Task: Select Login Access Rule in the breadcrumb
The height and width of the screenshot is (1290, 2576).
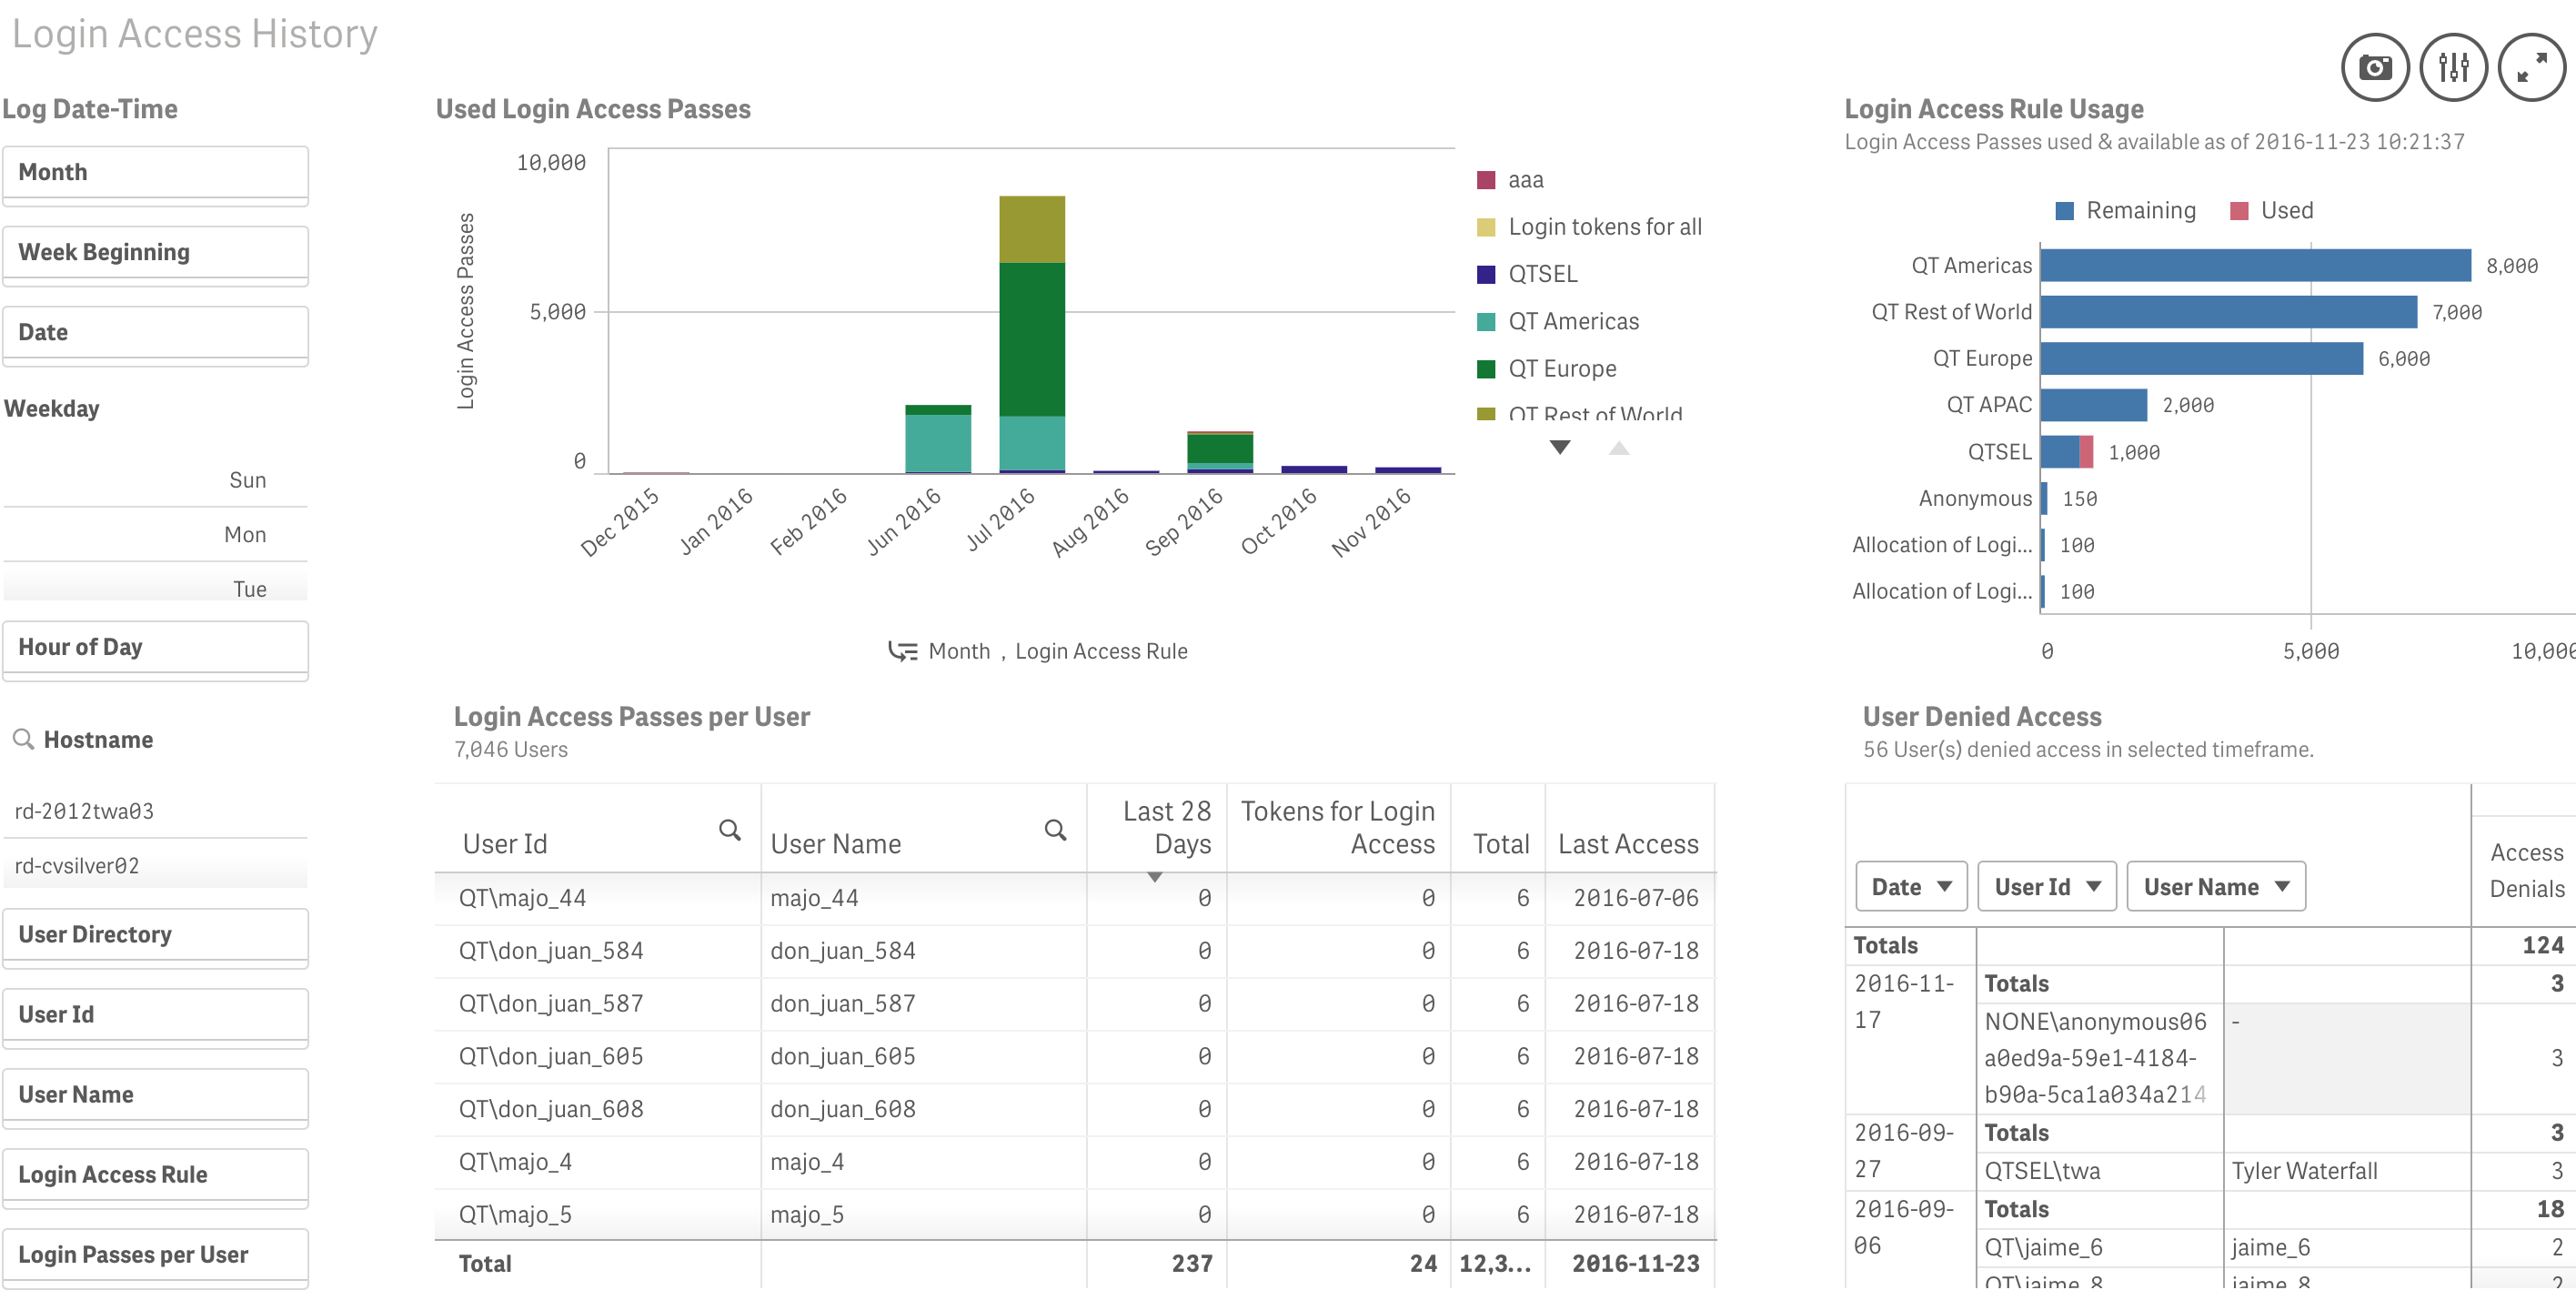Action: click(x=1101, y=651)
